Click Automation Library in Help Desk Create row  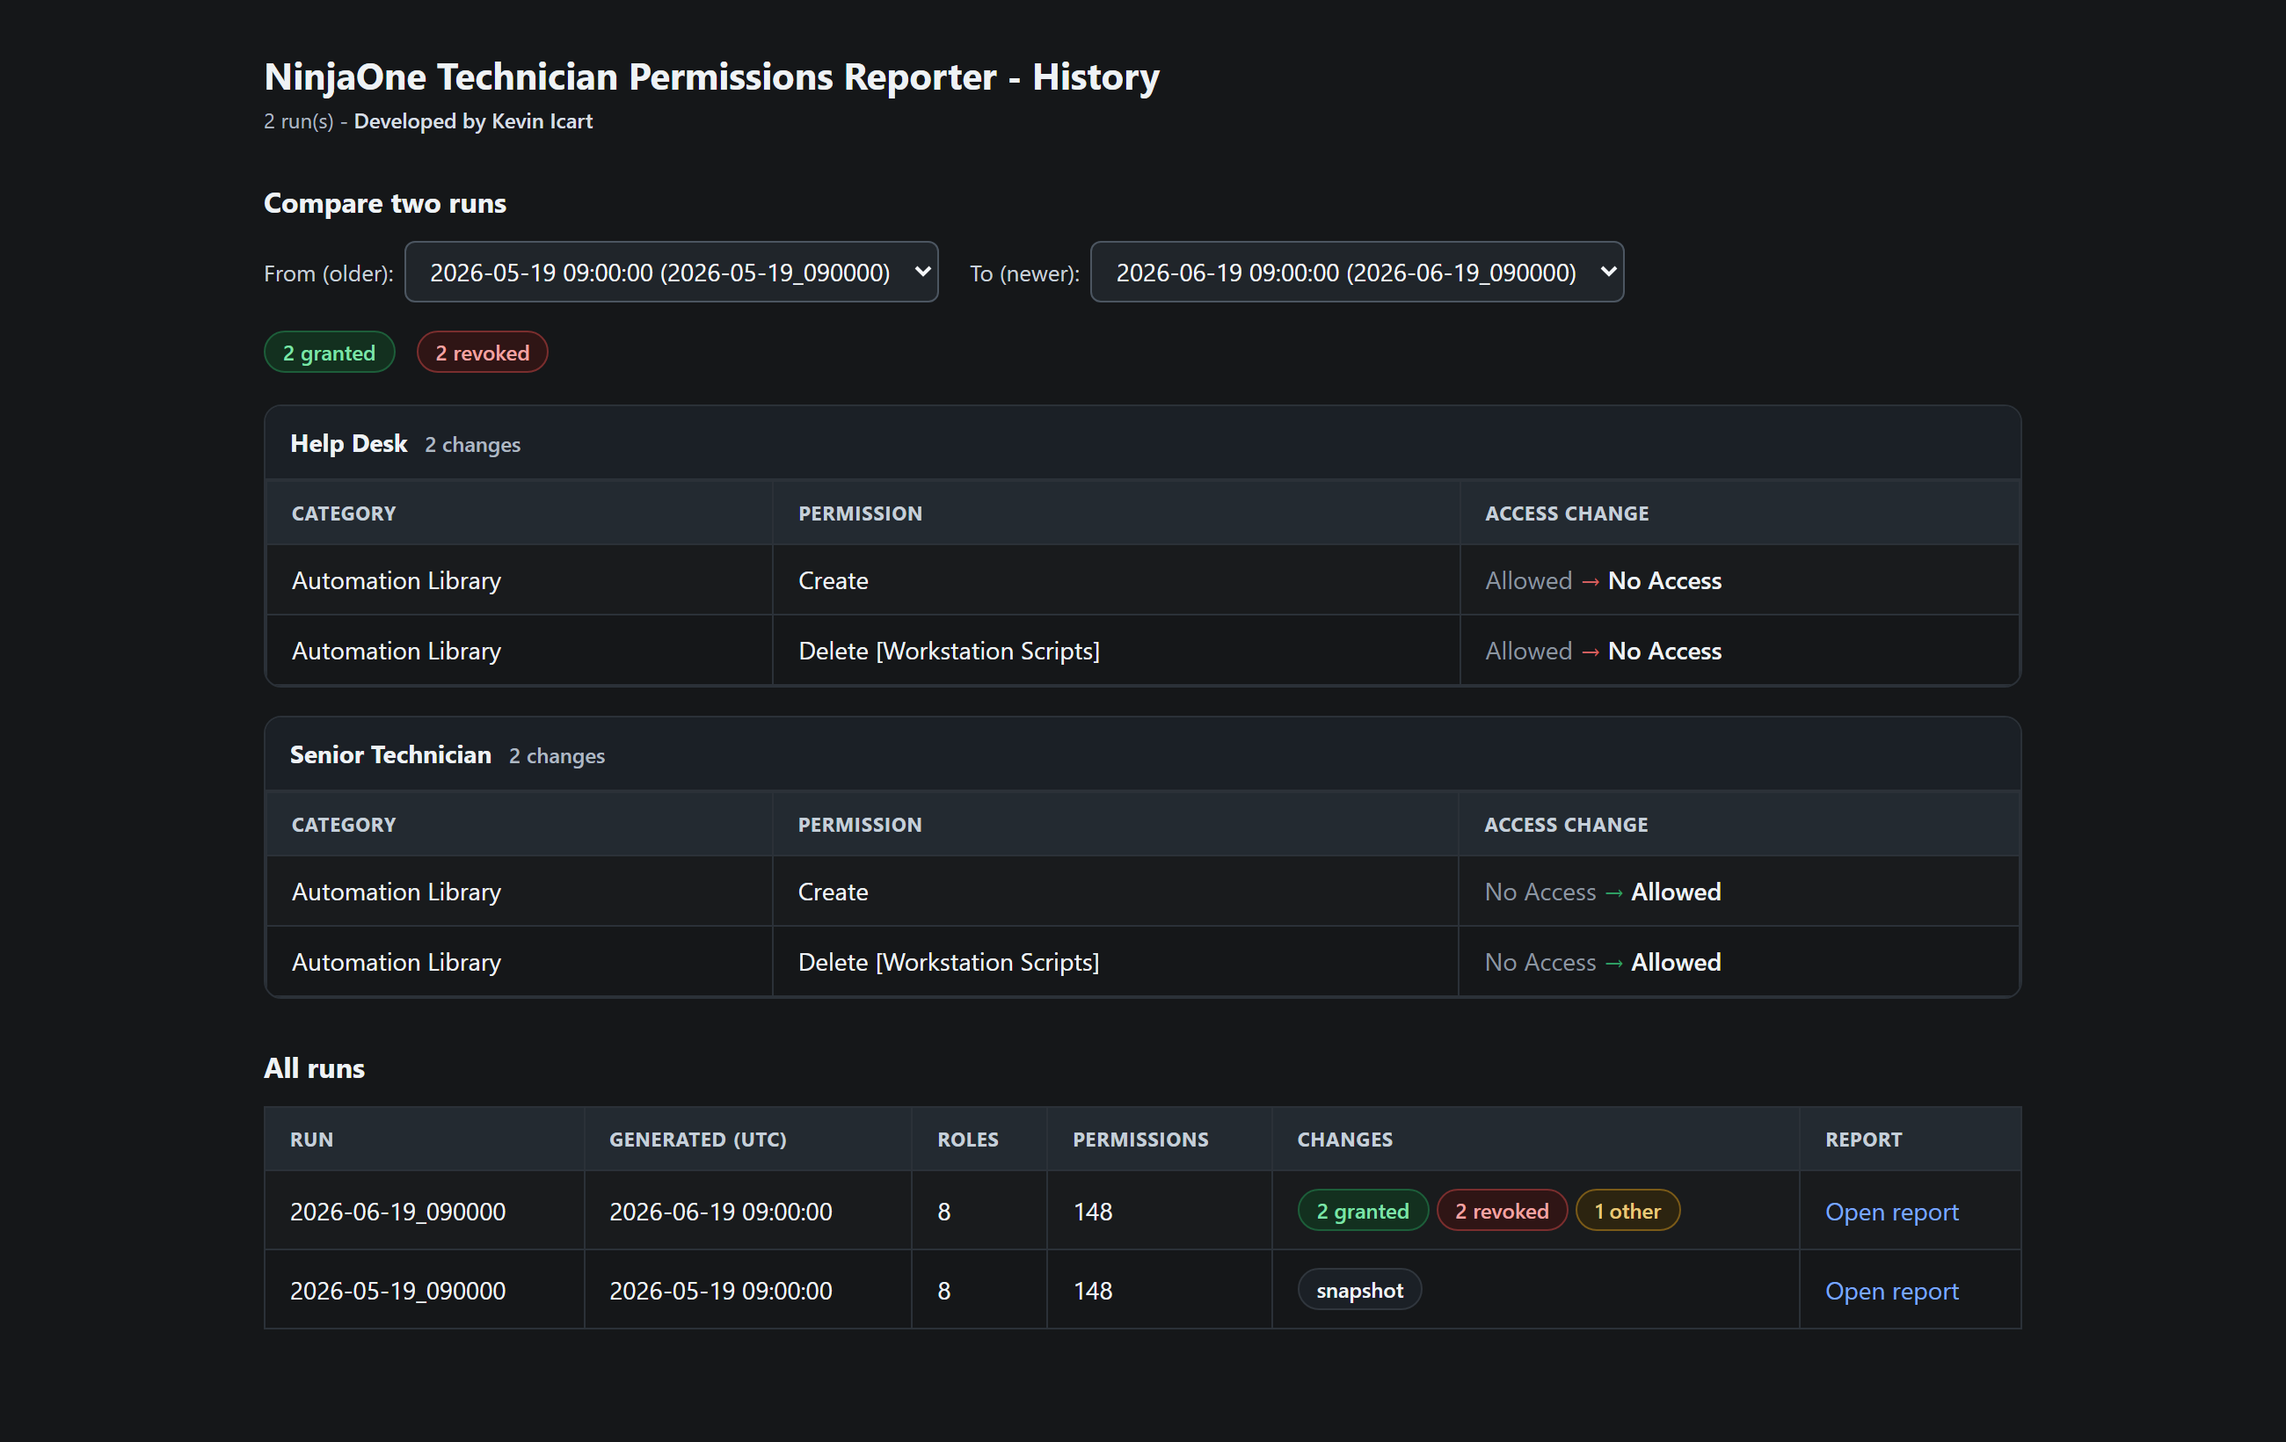(396, 580)
